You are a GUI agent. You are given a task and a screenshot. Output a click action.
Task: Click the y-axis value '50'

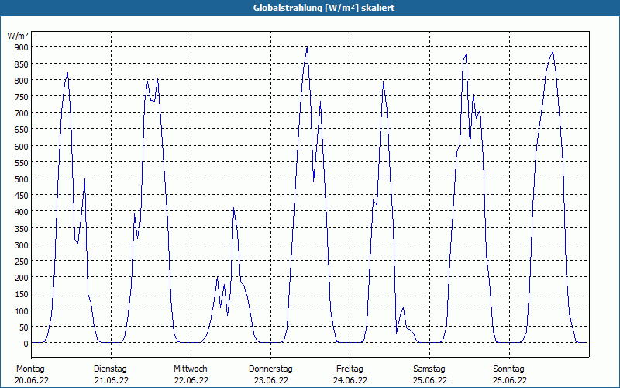[24, 327]
